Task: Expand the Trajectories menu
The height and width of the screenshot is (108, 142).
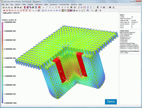Action: (39, 4)
